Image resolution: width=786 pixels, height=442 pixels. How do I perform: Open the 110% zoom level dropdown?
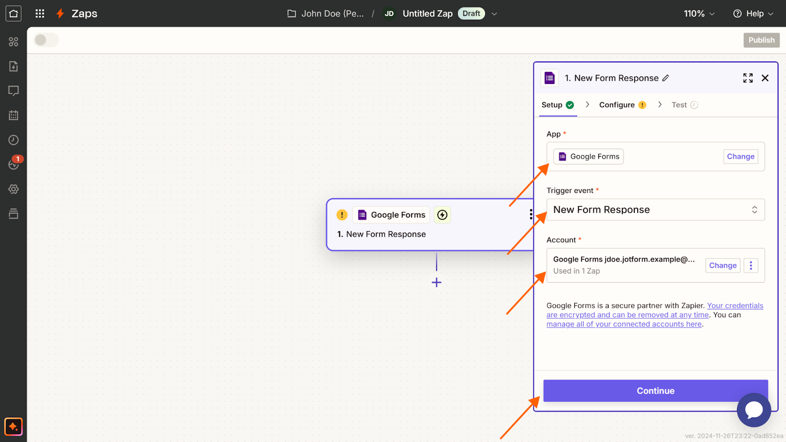click(699, 14)
